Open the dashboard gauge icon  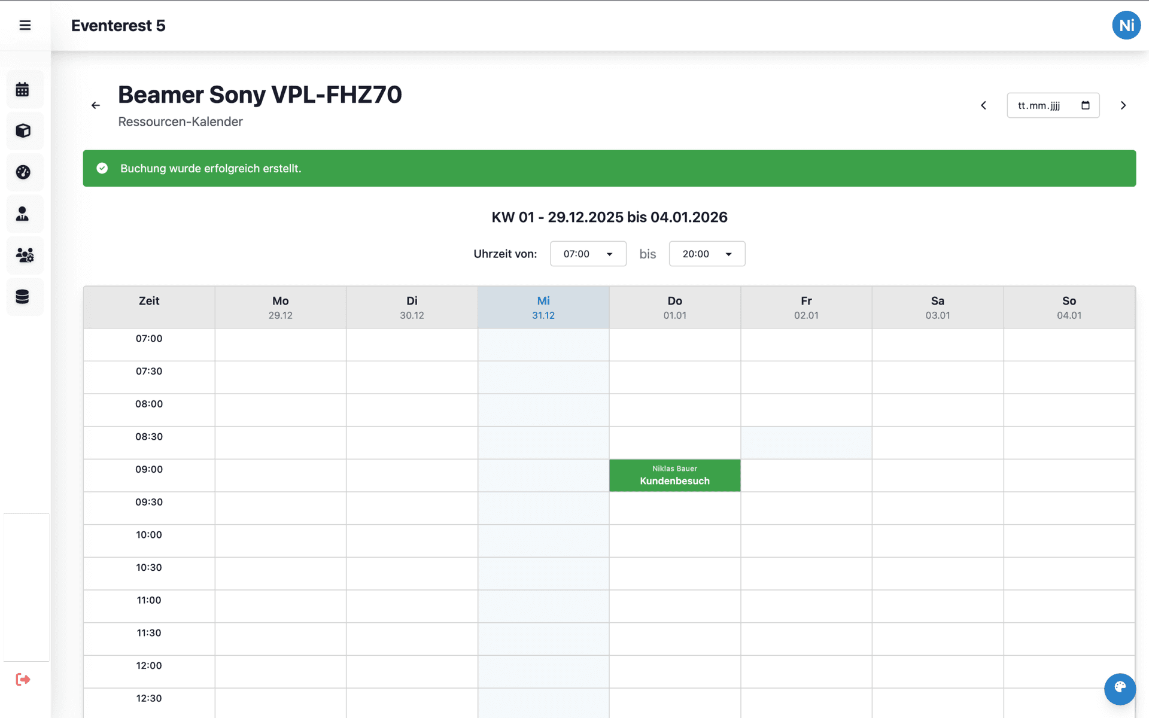(23, 172)
